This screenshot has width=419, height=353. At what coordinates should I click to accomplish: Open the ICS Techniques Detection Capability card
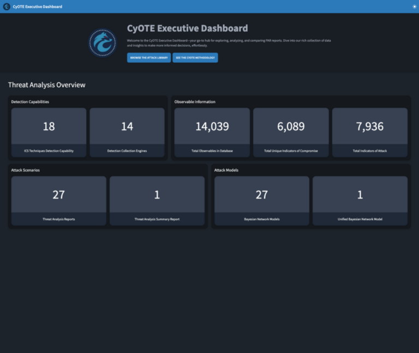49,132
